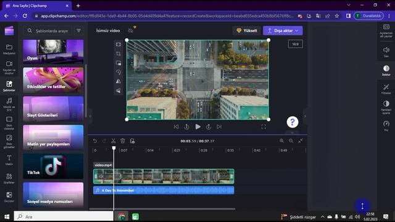Enter fullscreen preview mode
The width and height of the screenshot is (395, 222).
[264, 127]
